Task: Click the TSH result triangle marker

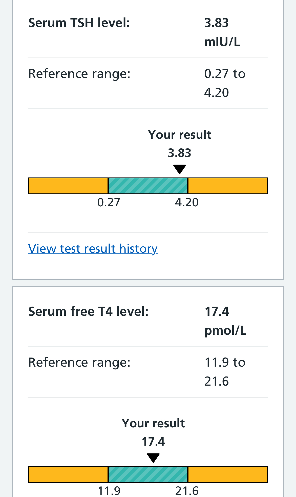Action: pos(180,169)
